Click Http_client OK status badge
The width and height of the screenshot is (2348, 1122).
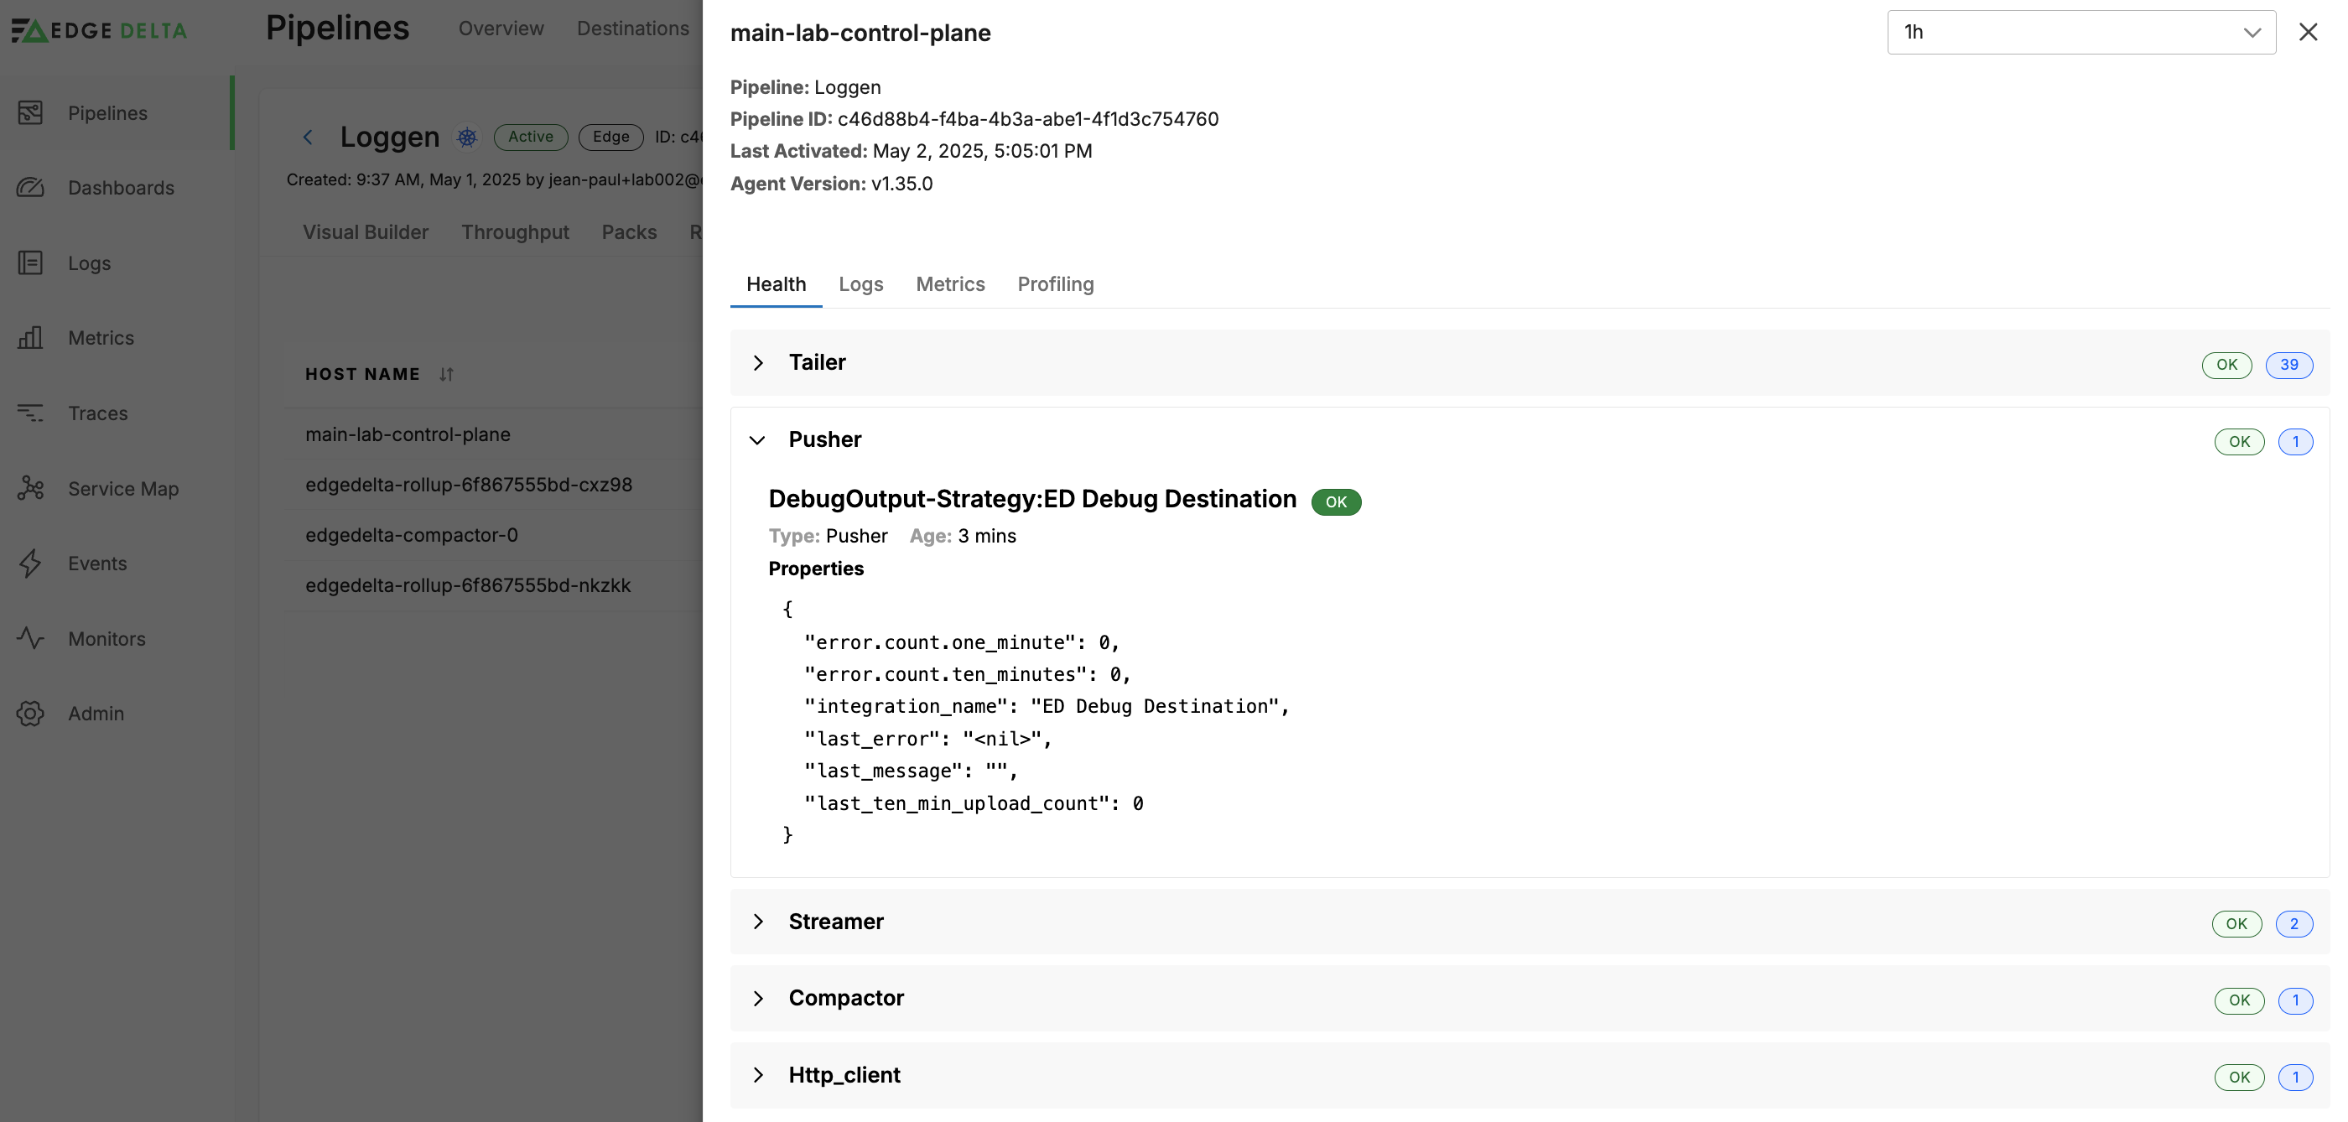[x=2240, y=1078]
